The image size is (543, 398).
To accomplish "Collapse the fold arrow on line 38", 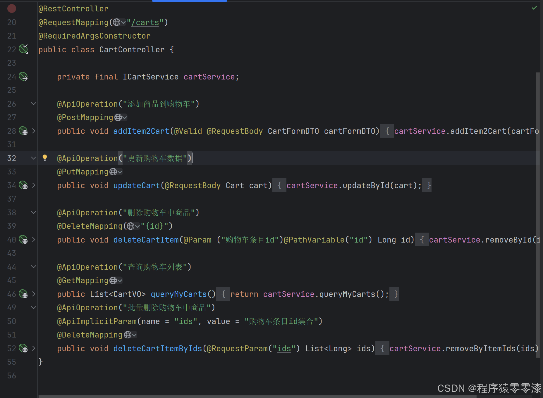I will click(x=34, y=212).
